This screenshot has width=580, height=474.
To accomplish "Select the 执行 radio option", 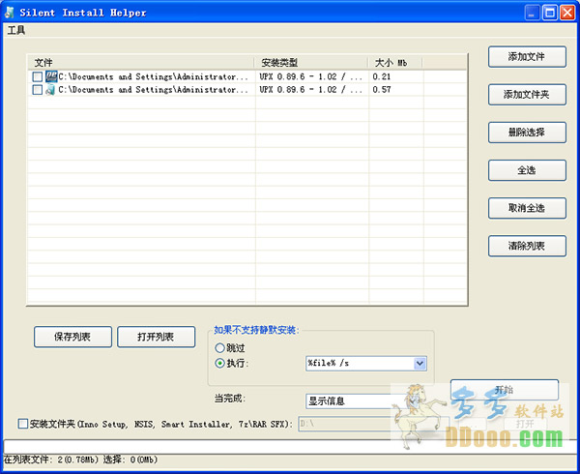I will 219,364.
